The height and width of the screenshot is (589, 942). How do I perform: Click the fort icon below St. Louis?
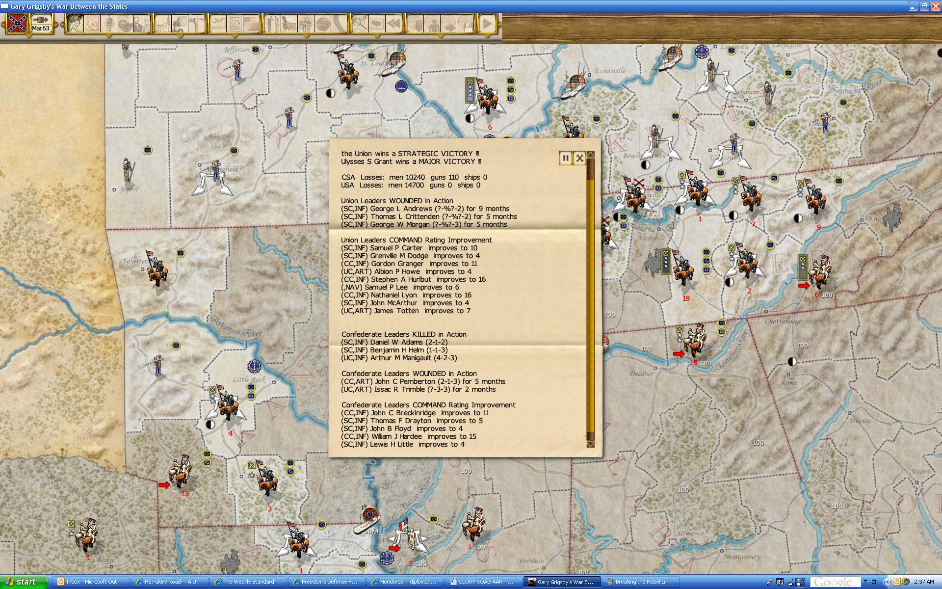pyautogui.click(x=401, y=86)
